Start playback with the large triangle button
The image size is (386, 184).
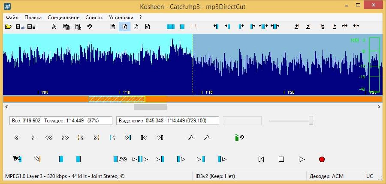tap(302, 159)
